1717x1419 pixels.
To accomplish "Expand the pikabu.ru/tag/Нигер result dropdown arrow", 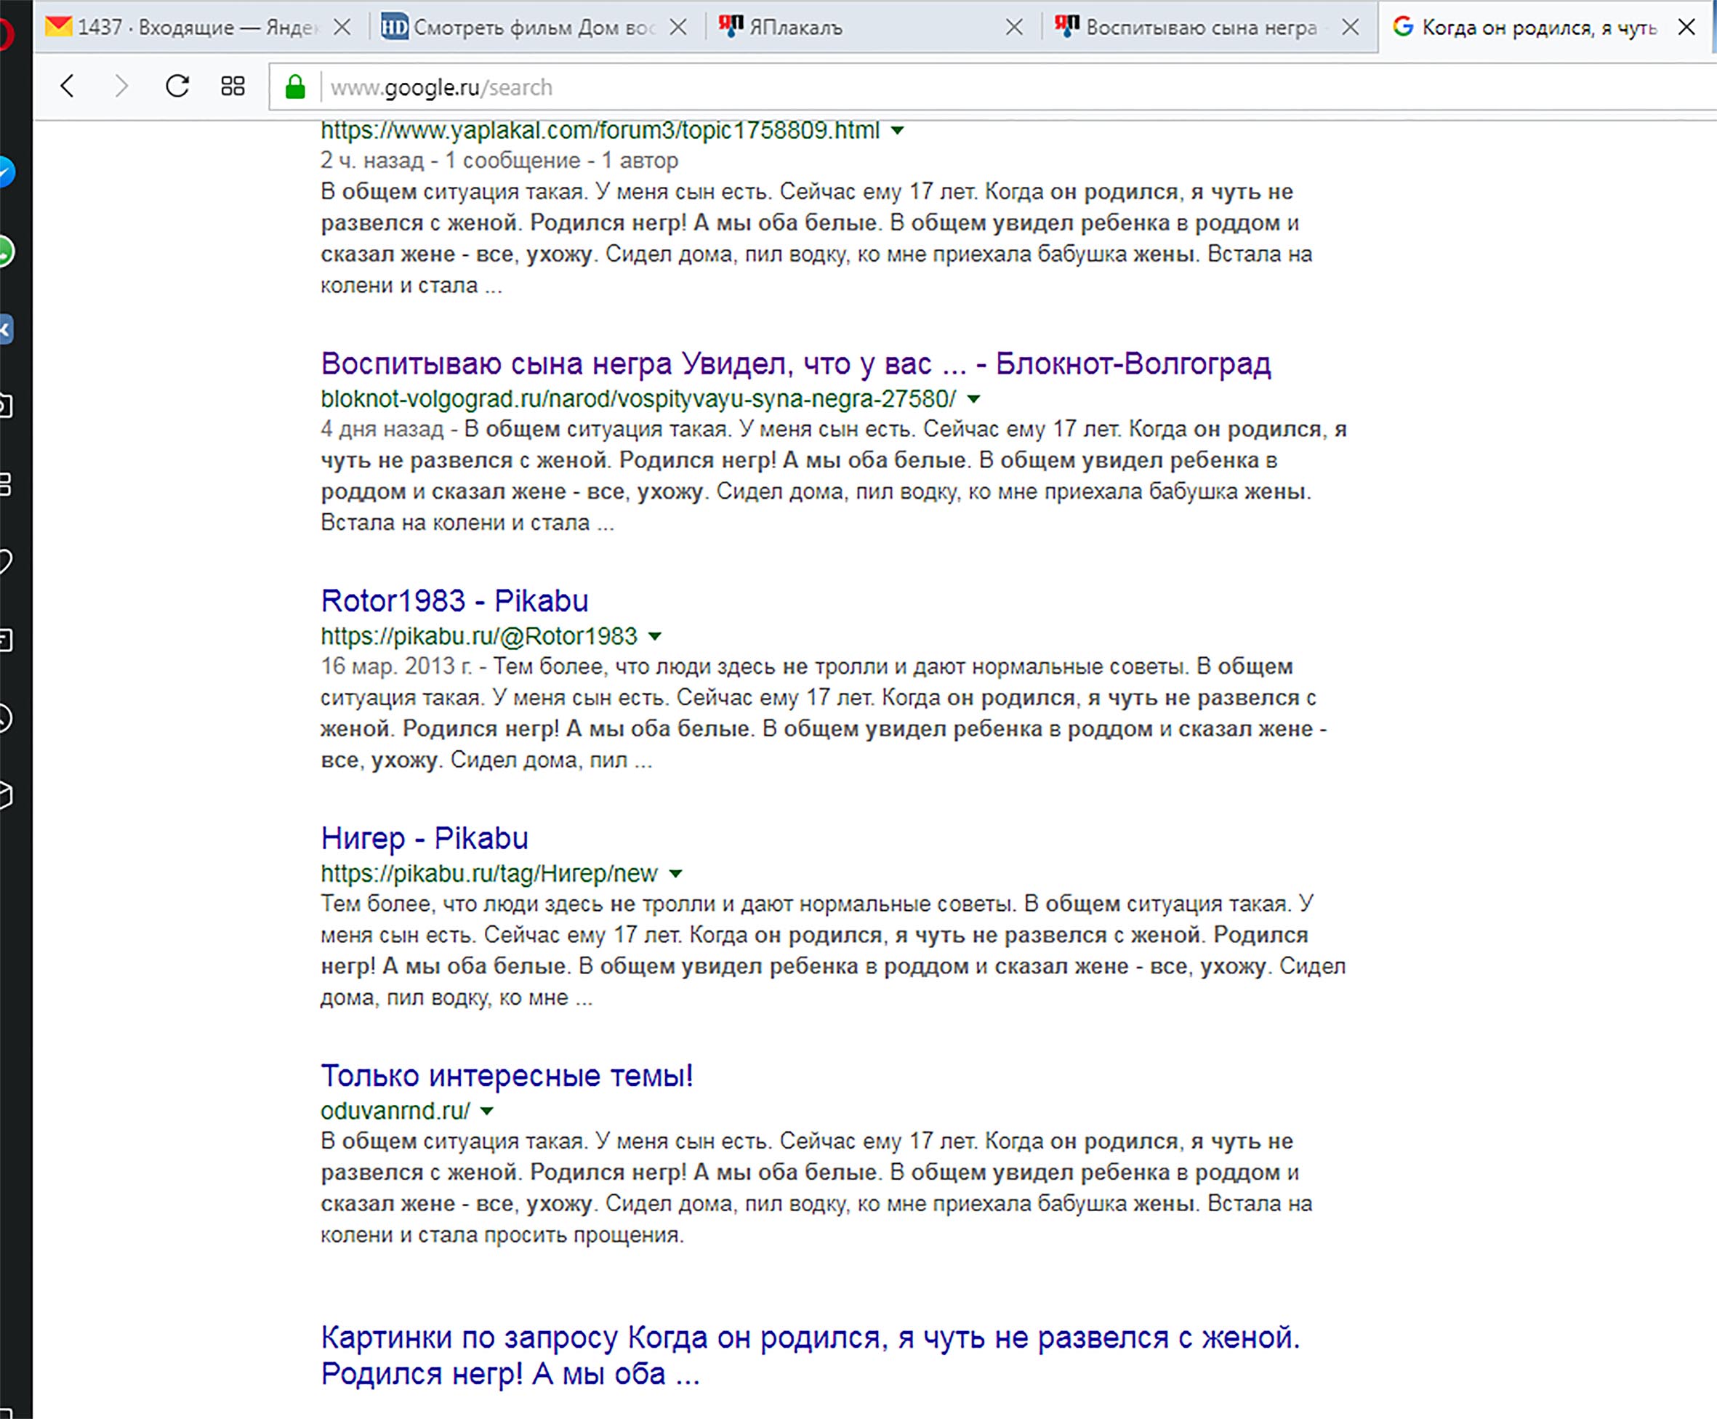I will pyautogui.click(x=676, y=874).
